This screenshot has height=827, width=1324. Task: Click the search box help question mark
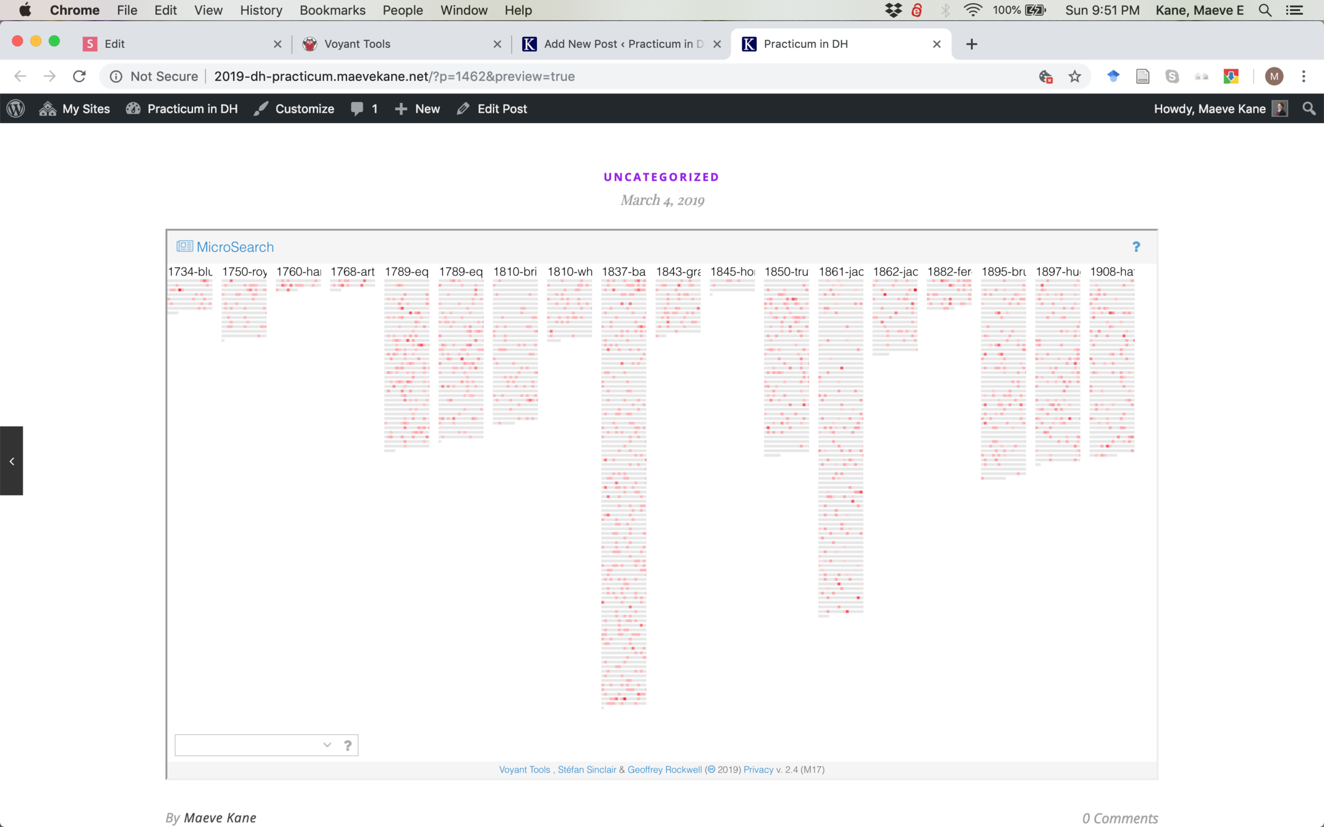(x=348, y=745)
